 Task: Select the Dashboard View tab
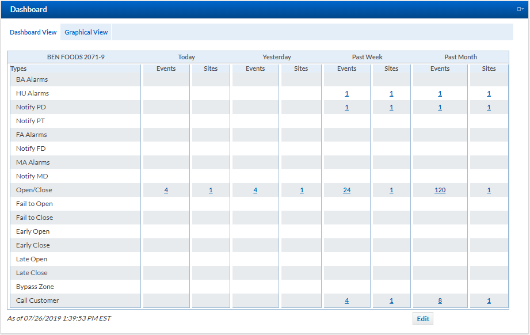[33, 32]
